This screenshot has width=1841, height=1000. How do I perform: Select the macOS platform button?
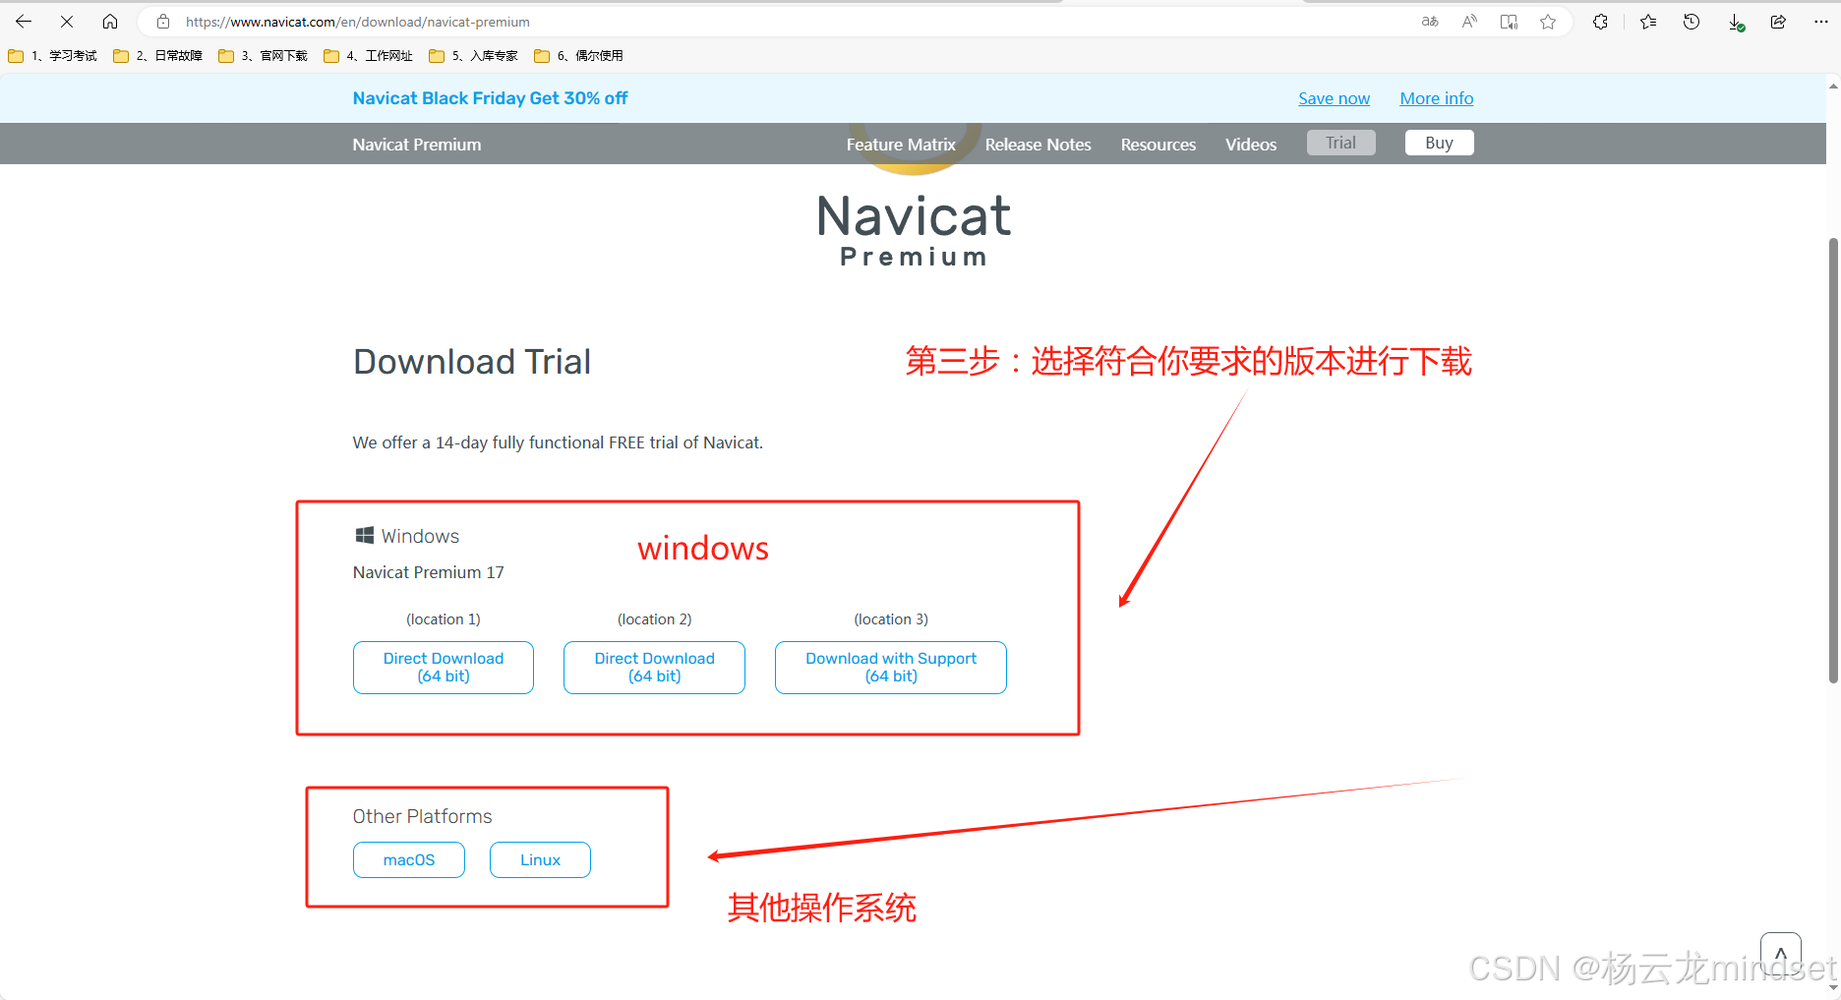(409, 859)
